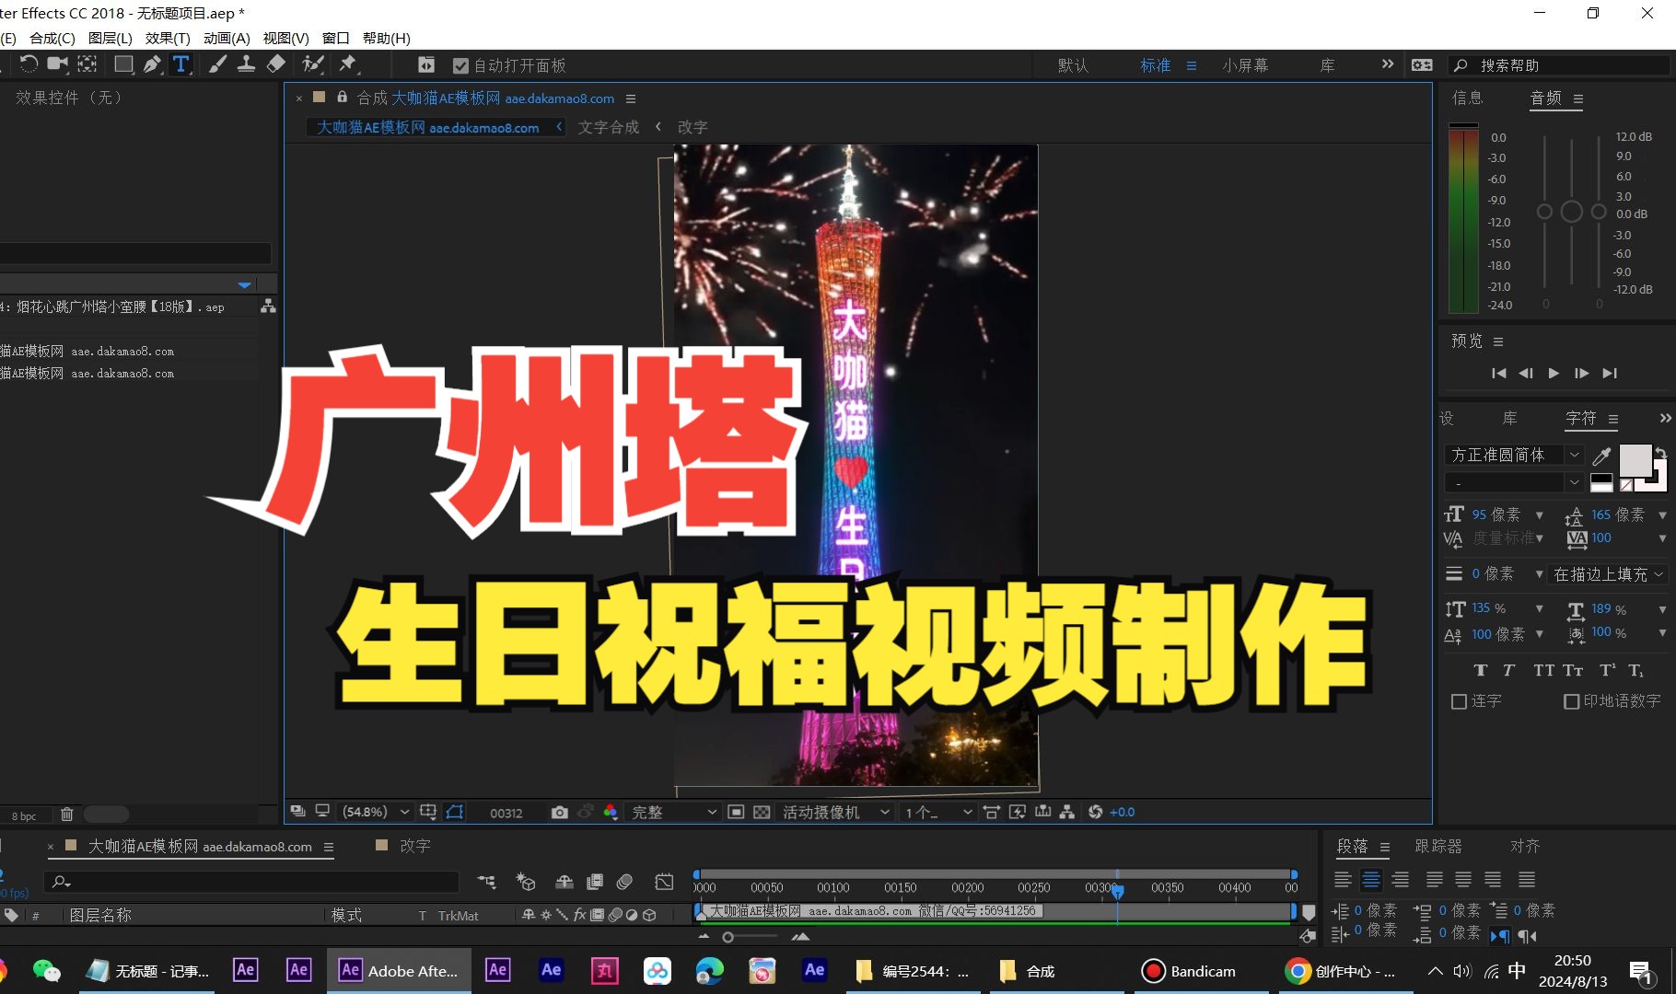Open the resolution dropdown showing 完整
The height and width of the screenshot is (994, 1676).
coord(672,812)
